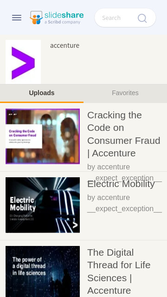The height and width of the screenshot is (297, 167).
Task: Focus the Search input field
Action: pyautogui.click(x=125, y=18)
